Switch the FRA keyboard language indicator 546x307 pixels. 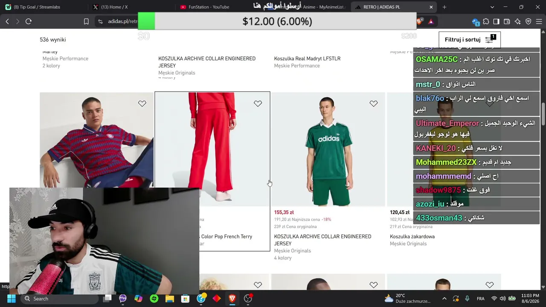tap(481, 298)
